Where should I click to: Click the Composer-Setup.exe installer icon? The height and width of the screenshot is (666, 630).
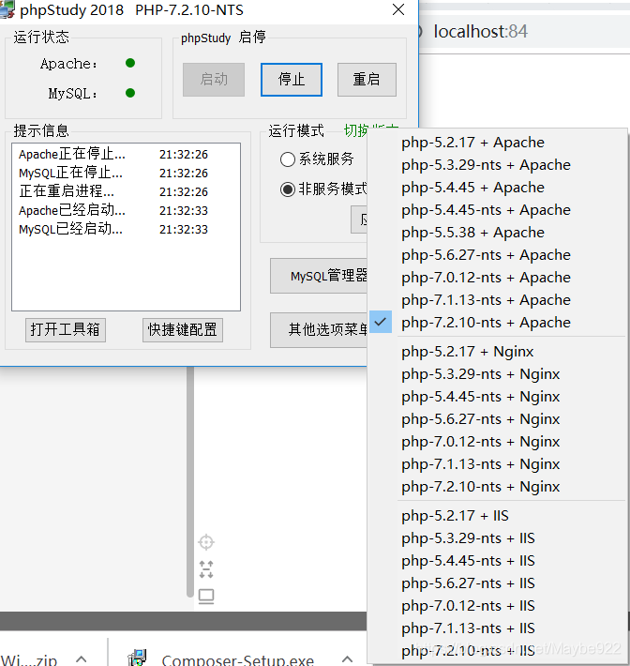click(x=137, y=658)
